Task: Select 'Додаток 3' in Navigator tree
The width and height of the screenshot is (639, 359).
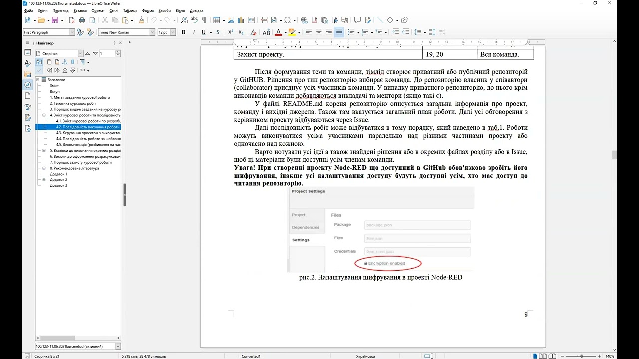Action: click(58, 185)
